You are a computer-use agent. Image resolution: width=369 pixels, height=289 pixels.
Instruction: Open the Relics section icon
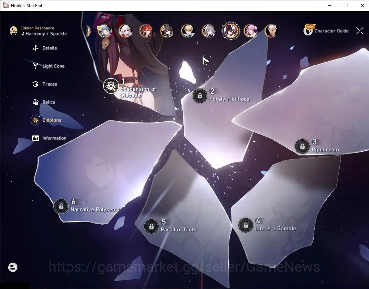coord(35,102)
